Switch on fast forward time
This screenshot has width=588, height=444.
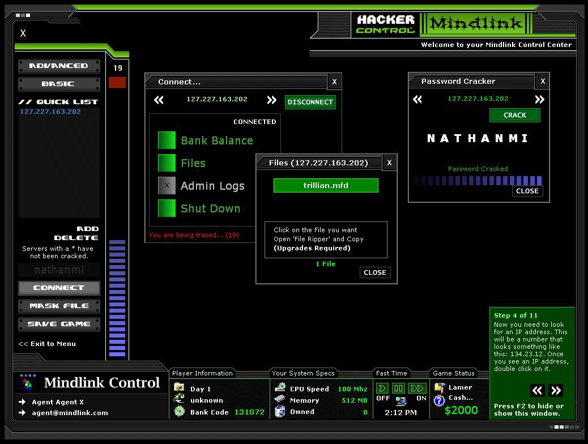tap(417, 388)
